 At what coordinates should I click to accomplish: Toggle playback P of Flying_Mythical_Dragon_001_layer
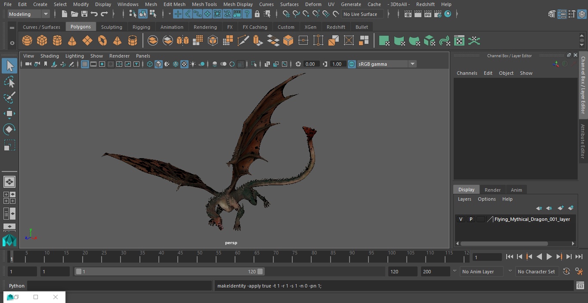(471, 219)
